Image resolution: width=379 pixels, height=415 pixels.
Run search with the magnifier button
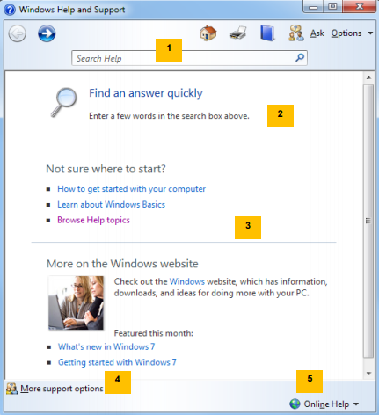[300, 57]
